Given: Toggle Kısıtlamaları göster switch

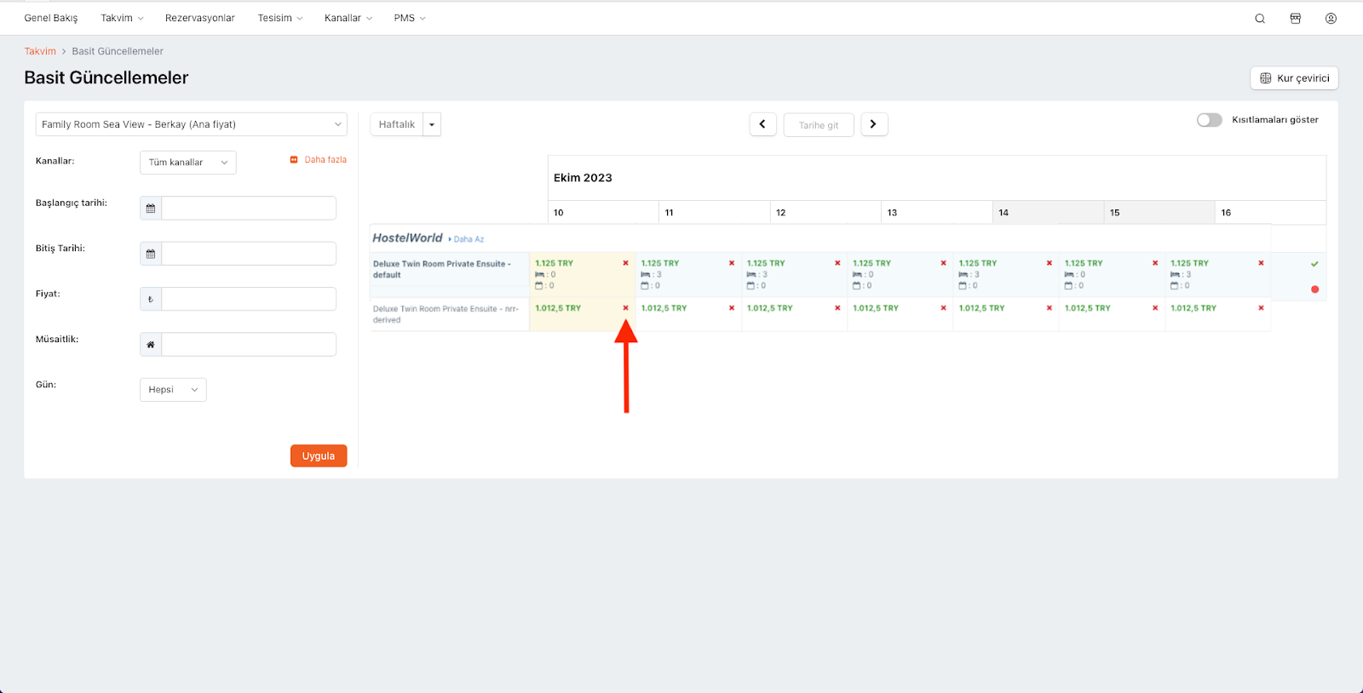Looking at the screenshot, I should tap(1209, 120).
